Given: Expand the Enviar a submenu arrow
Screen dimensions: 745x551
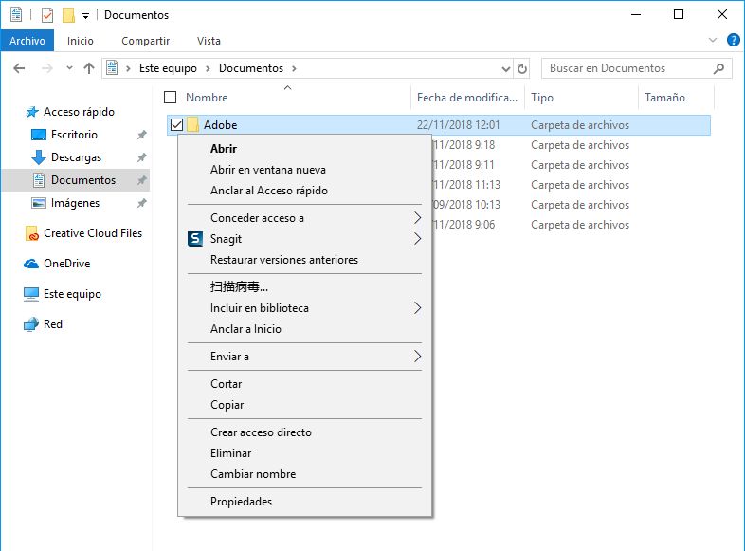Looking at the screenshot, I should [417, 356].
